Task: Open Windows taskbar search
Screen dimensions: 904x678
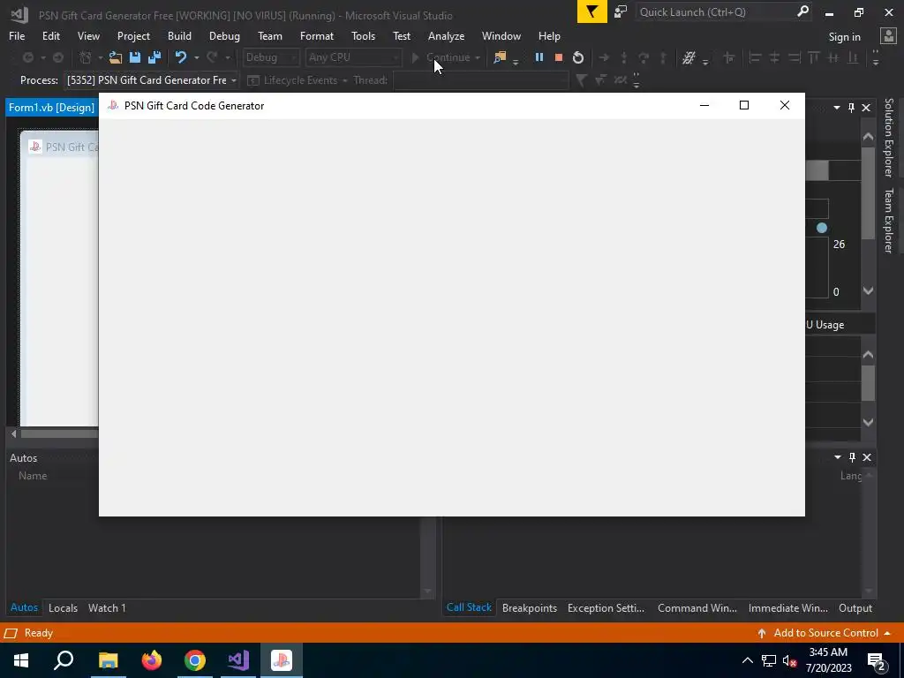Action: 64,660
